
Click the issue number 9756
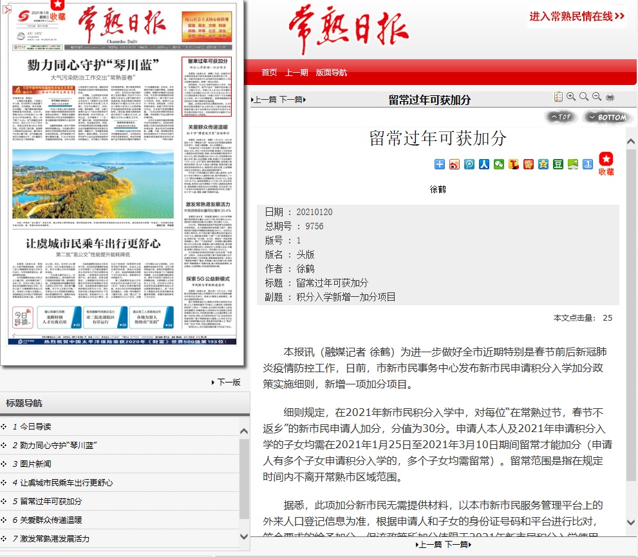tap(314, 226)
